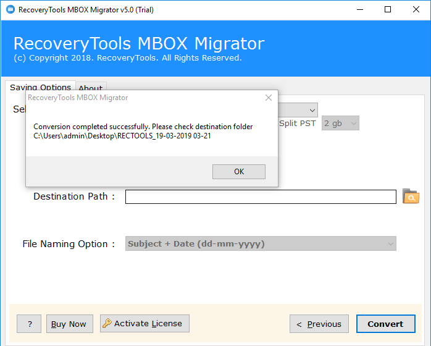
Task: Go back with the Previous button
Action: click(x=319, y=324)
